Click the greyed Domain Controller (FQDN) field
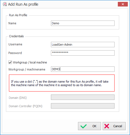The width and height of the screenshot is (130, 135). tap(83, 106)
